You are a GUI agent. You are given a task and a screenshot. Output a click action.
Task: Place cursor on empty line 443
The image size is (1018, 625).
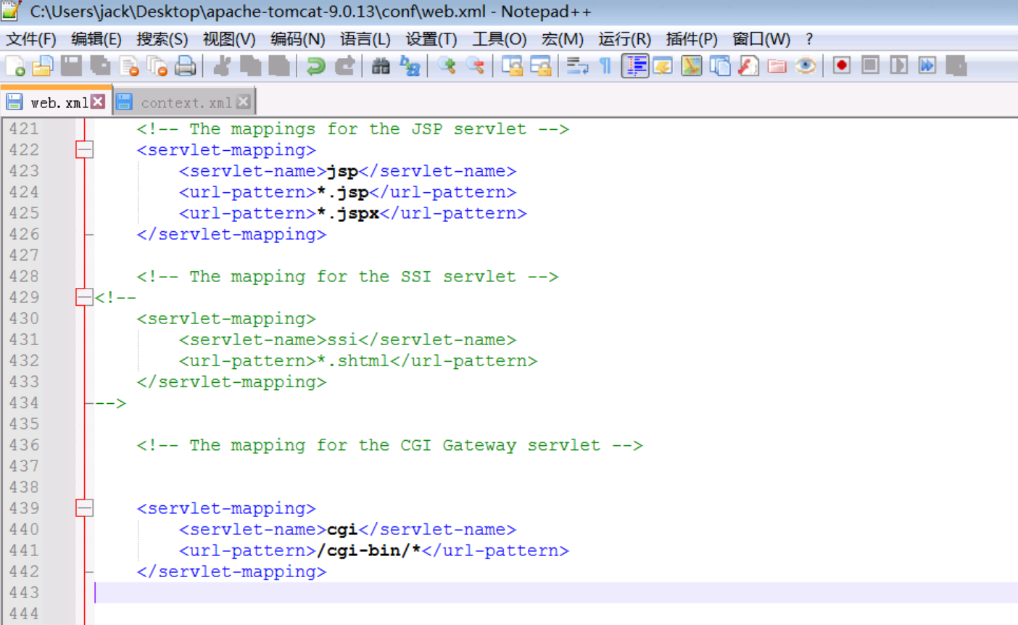click(435, 593)
